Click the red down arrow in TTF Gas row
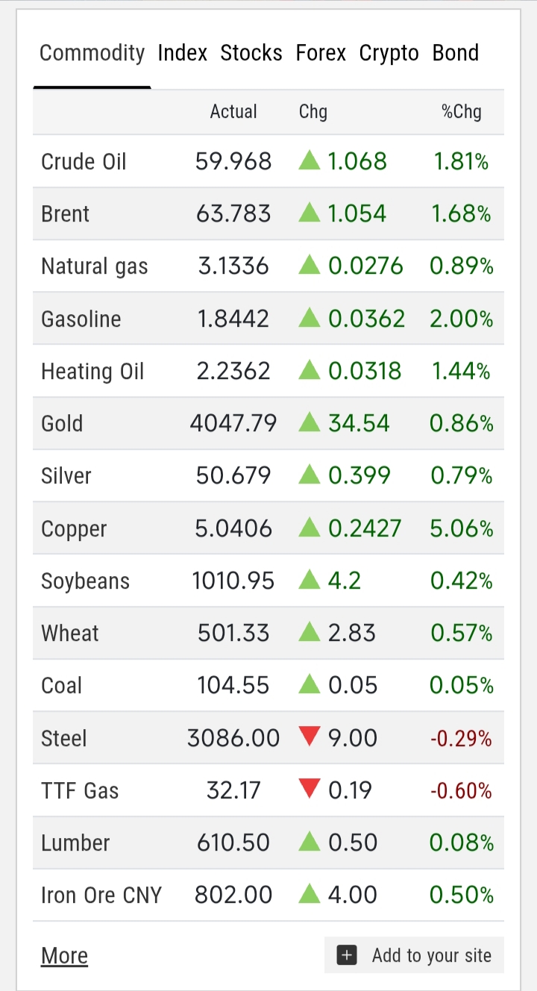 tap(310, 790)
